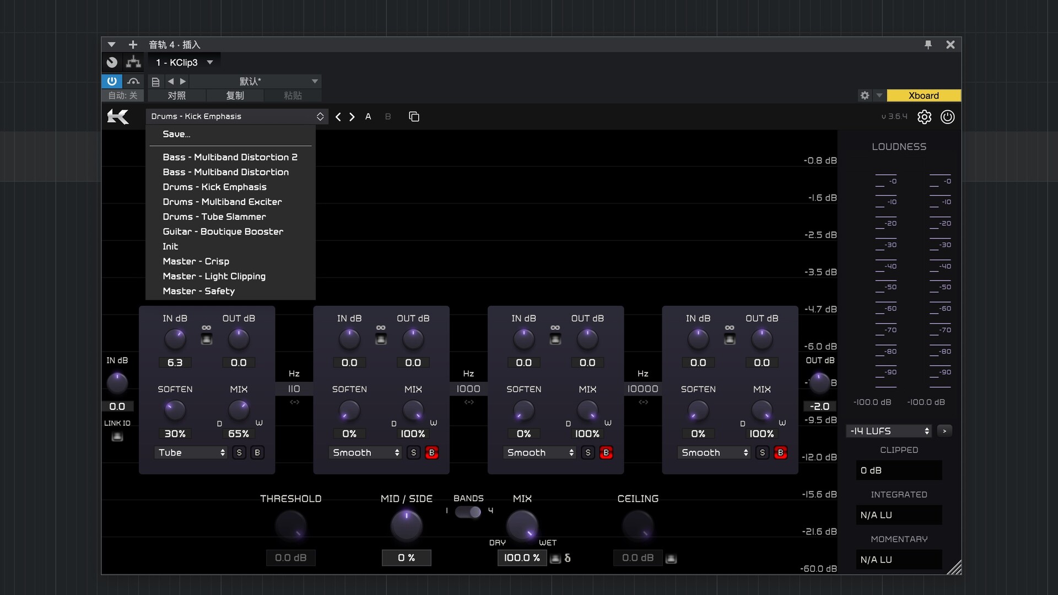
Task: Click the 自动: 关 automation button
Action: coord(123,96)
